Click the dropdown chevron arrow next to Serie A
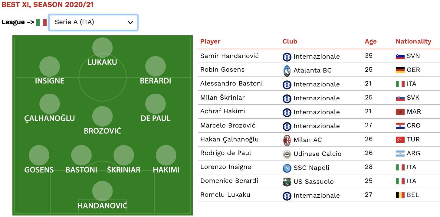Image resolution: width=440 pixels, height=217 pixels. coord(130,22)
